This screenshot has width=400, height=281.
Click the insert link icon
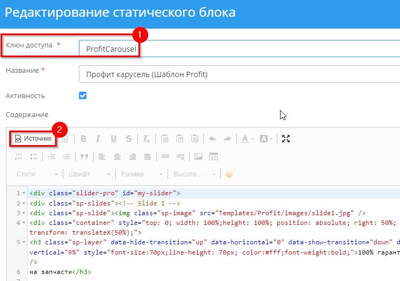166,156
